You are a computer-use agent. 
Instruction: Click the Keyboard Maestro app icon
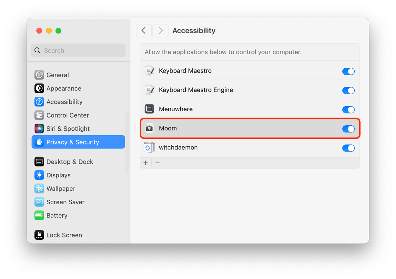[x=149, y=70]
